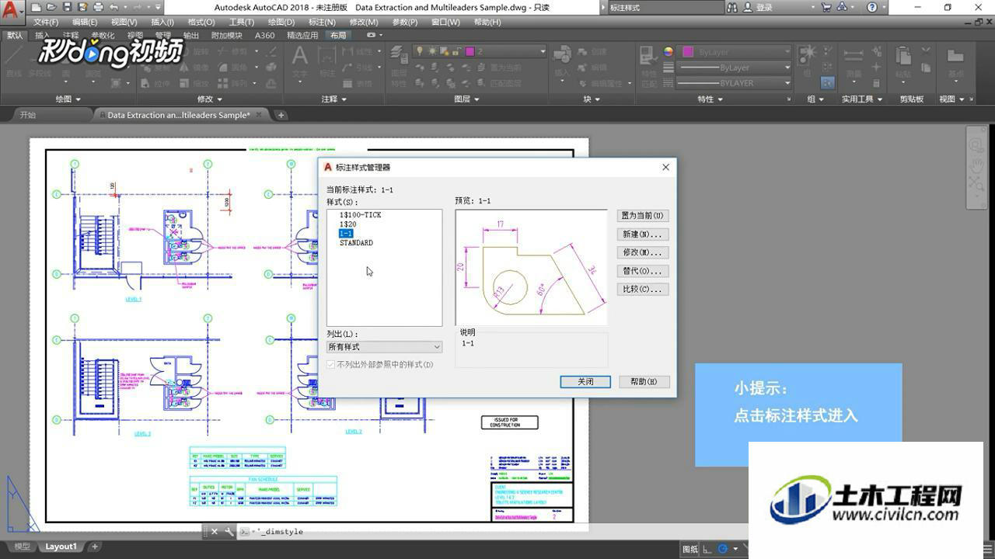
Task: Open the 文件(F) menu
Action: [x=46, y=22]
